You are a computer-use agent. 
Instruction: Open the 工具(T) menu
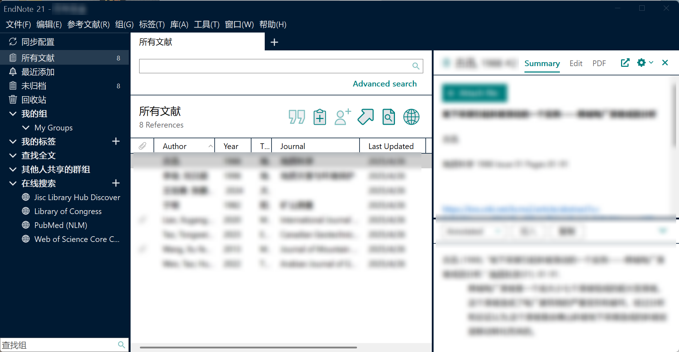click(x=206, y=24)
